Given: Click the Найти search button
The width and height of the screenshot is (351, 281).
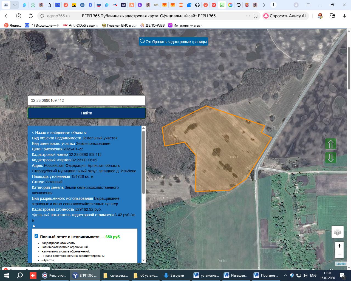Looking at the screenshot, I should coord(87,113).
